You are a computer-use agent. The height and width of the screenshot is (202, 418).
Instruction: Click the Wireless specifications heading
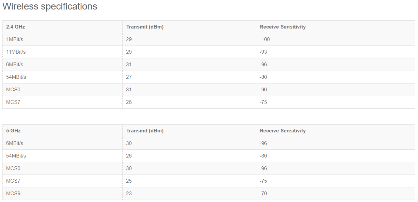tap(50, 6)
